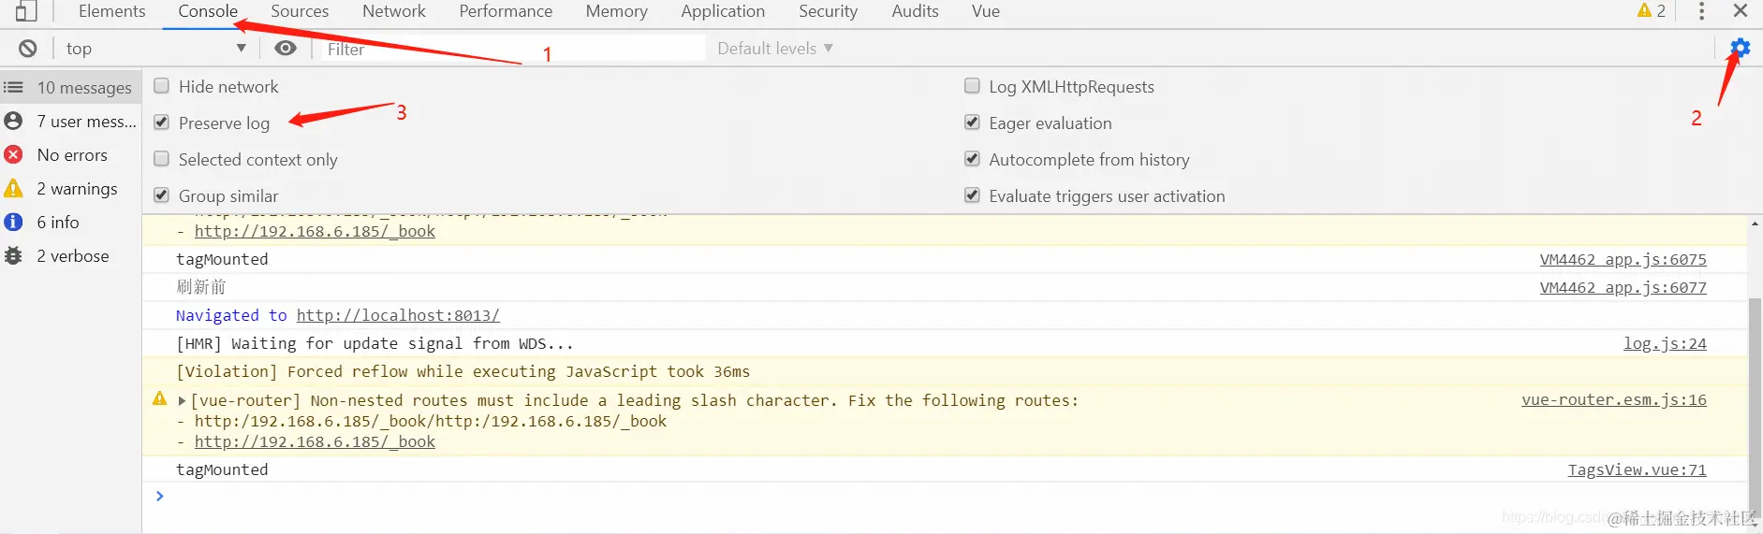Toggle Group similar checkbox
1763x534 pixels.
tap(161, 195)
